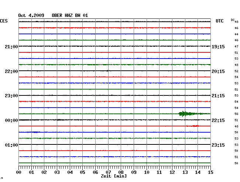Image resolution: width=240 pixels, height=182 pixels.
Task: Select the station label "OBER HHZ BW 01"
Action: click(x=70, y=15)
